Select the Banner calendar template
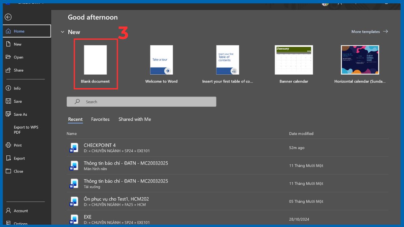The width and height of the screenshot is (404, 227). pos(294,61)
